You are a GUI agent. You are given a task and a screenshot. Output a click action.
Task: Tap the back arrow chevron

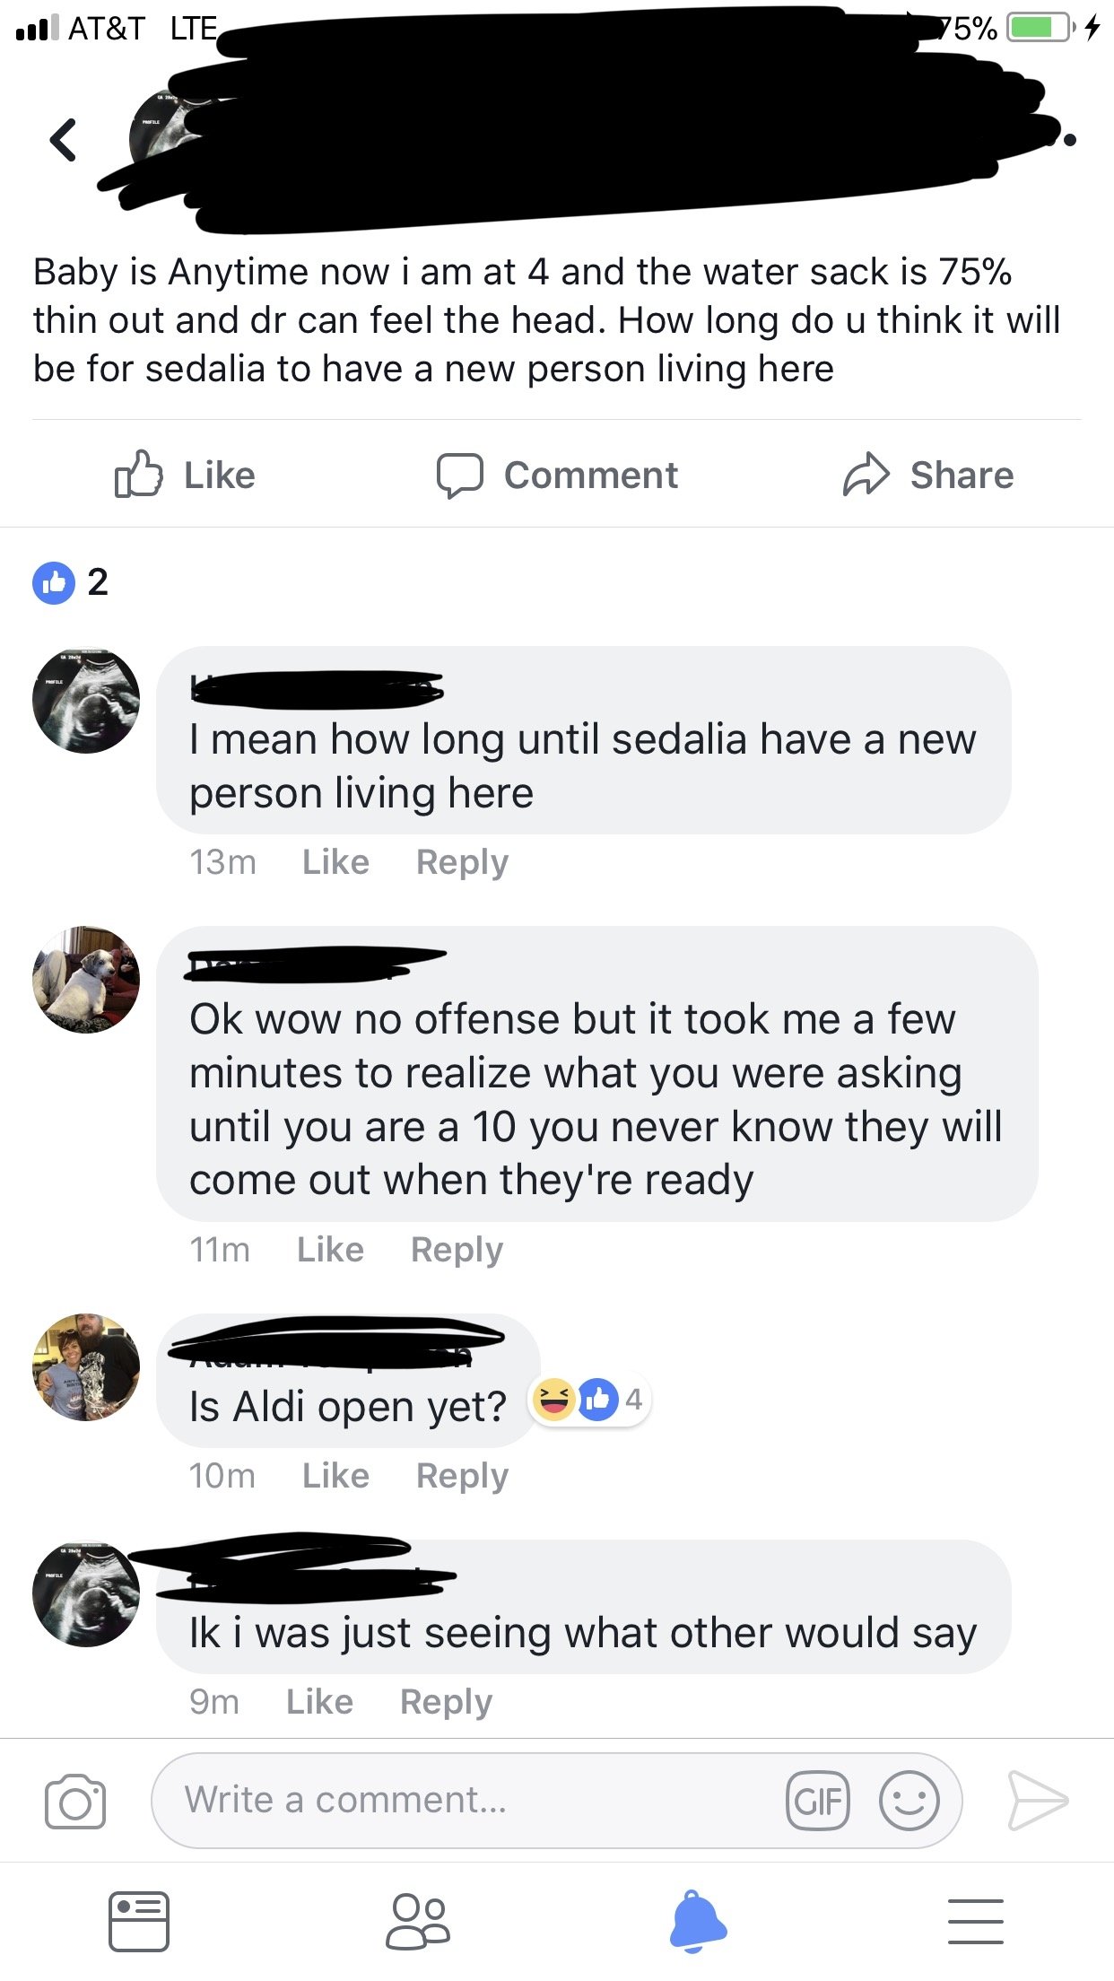tap(63, 140)
